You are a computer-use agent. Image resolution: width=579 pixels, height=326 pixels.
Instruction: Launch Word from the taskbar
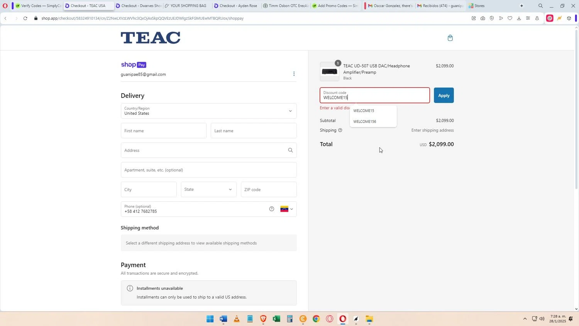(x=223, y=319)
